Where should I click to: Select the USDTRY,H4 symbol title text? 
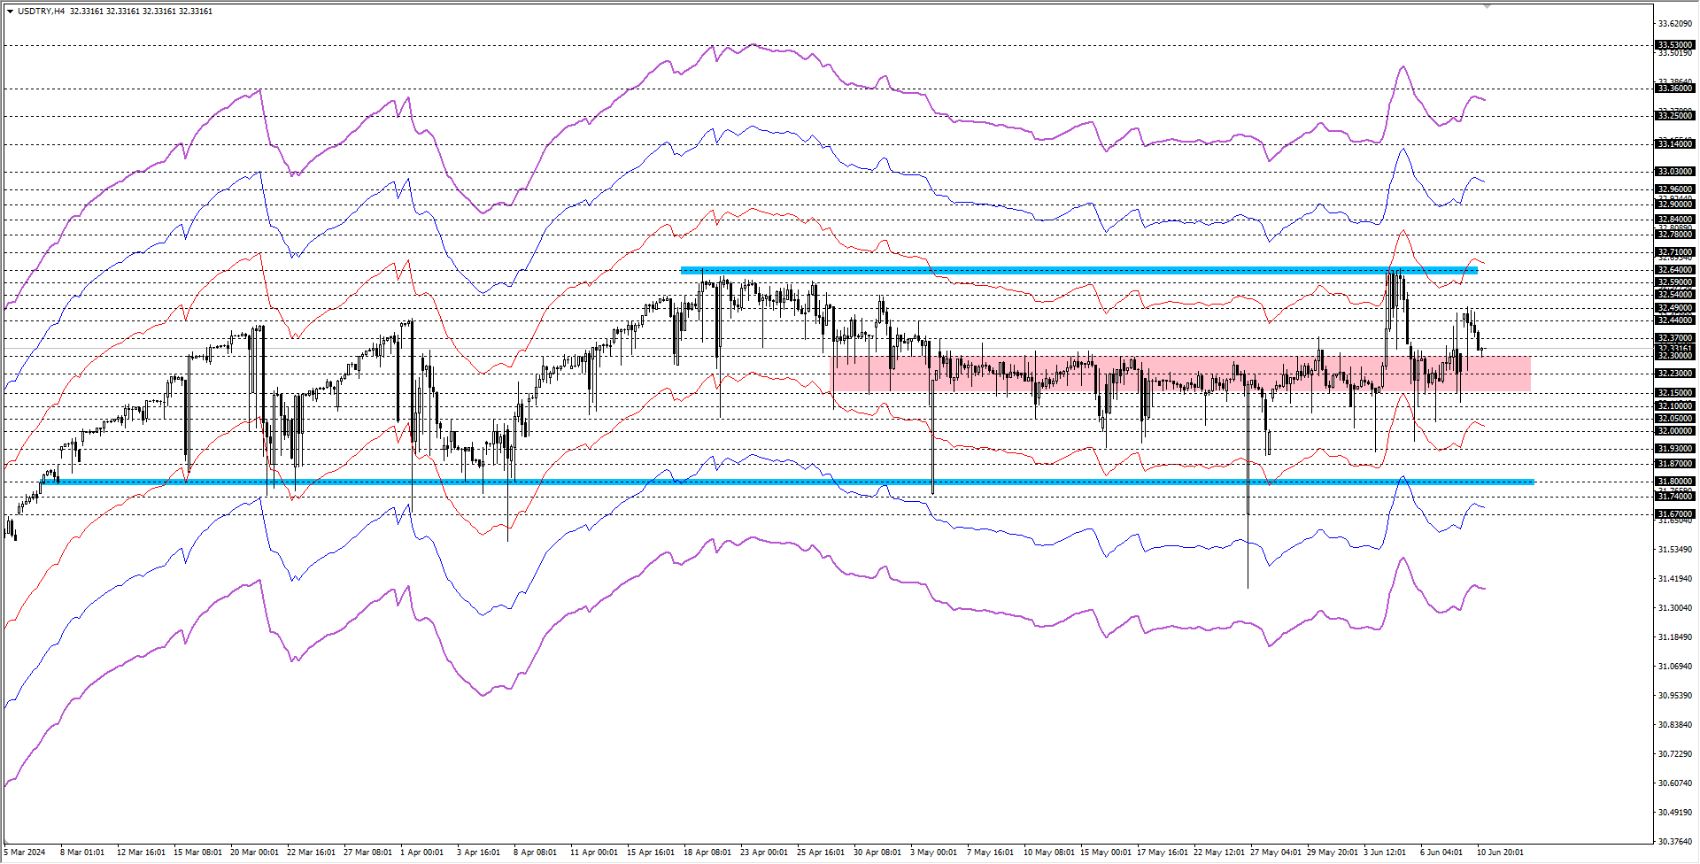41,12
